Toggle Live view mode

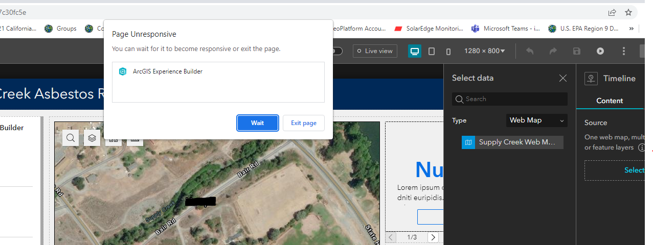tap(375, 51)
